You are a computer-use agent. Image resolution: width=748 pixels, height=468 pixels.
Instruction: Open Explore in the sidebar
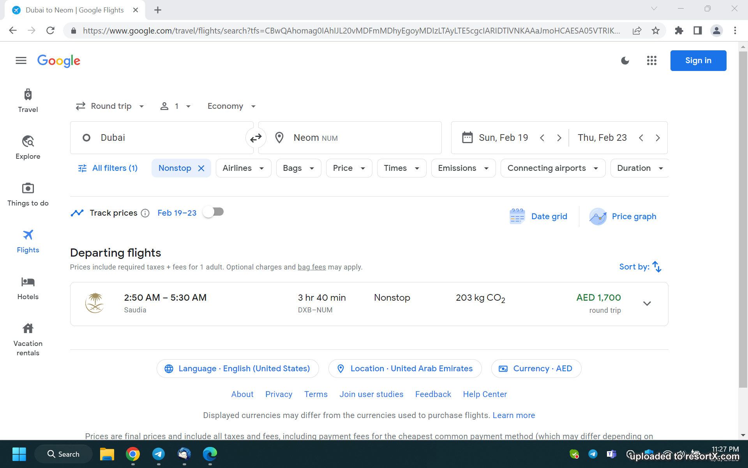point(28,147)
